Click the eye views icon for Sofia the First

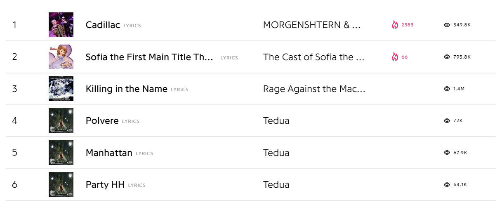click(447, 57)
